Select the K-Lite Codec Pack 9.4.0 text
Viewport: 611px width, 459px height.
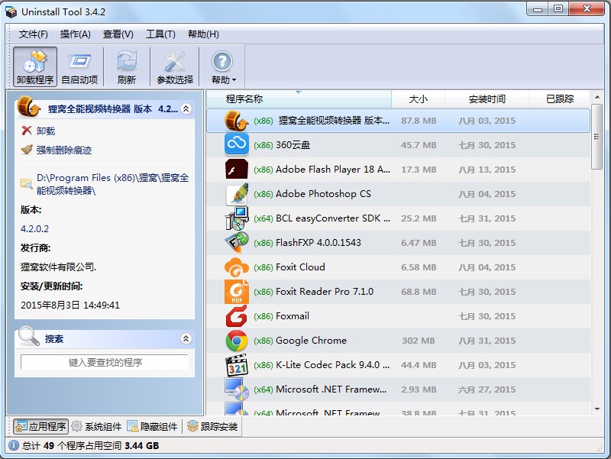332,365
